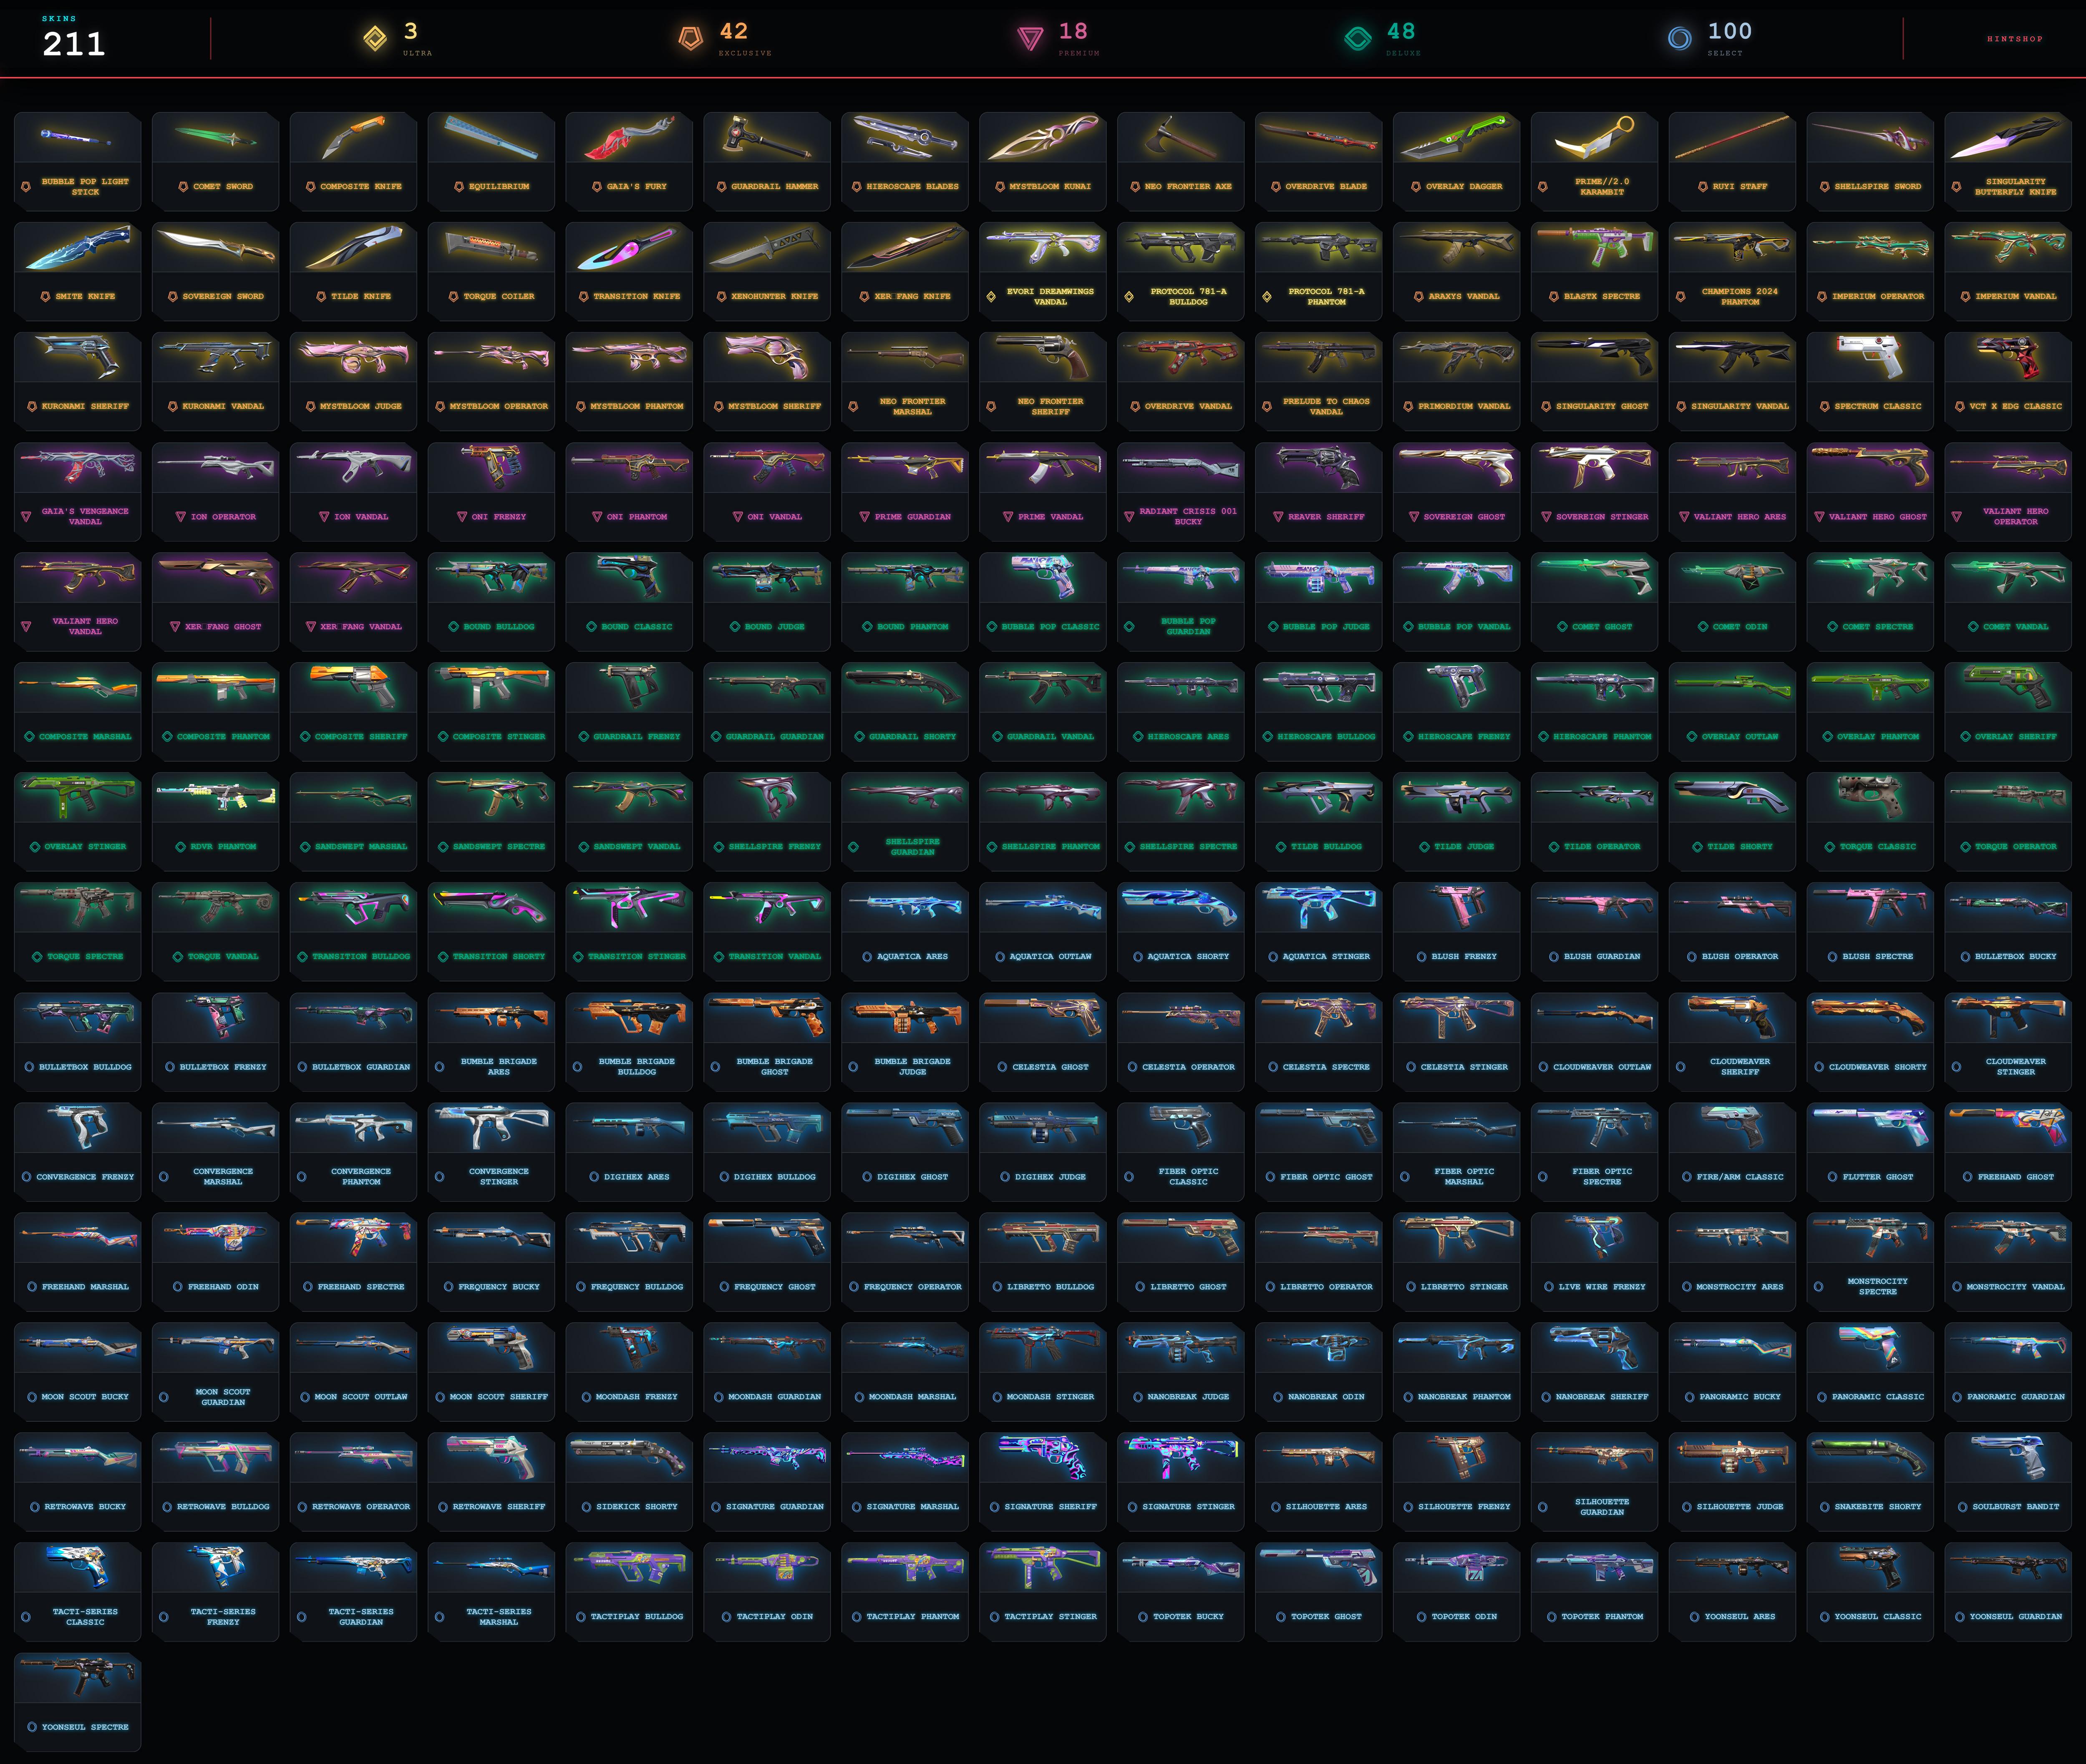
Task: Click the Select icon beside Aquatica Ares
Action: [x=867, y=957]
